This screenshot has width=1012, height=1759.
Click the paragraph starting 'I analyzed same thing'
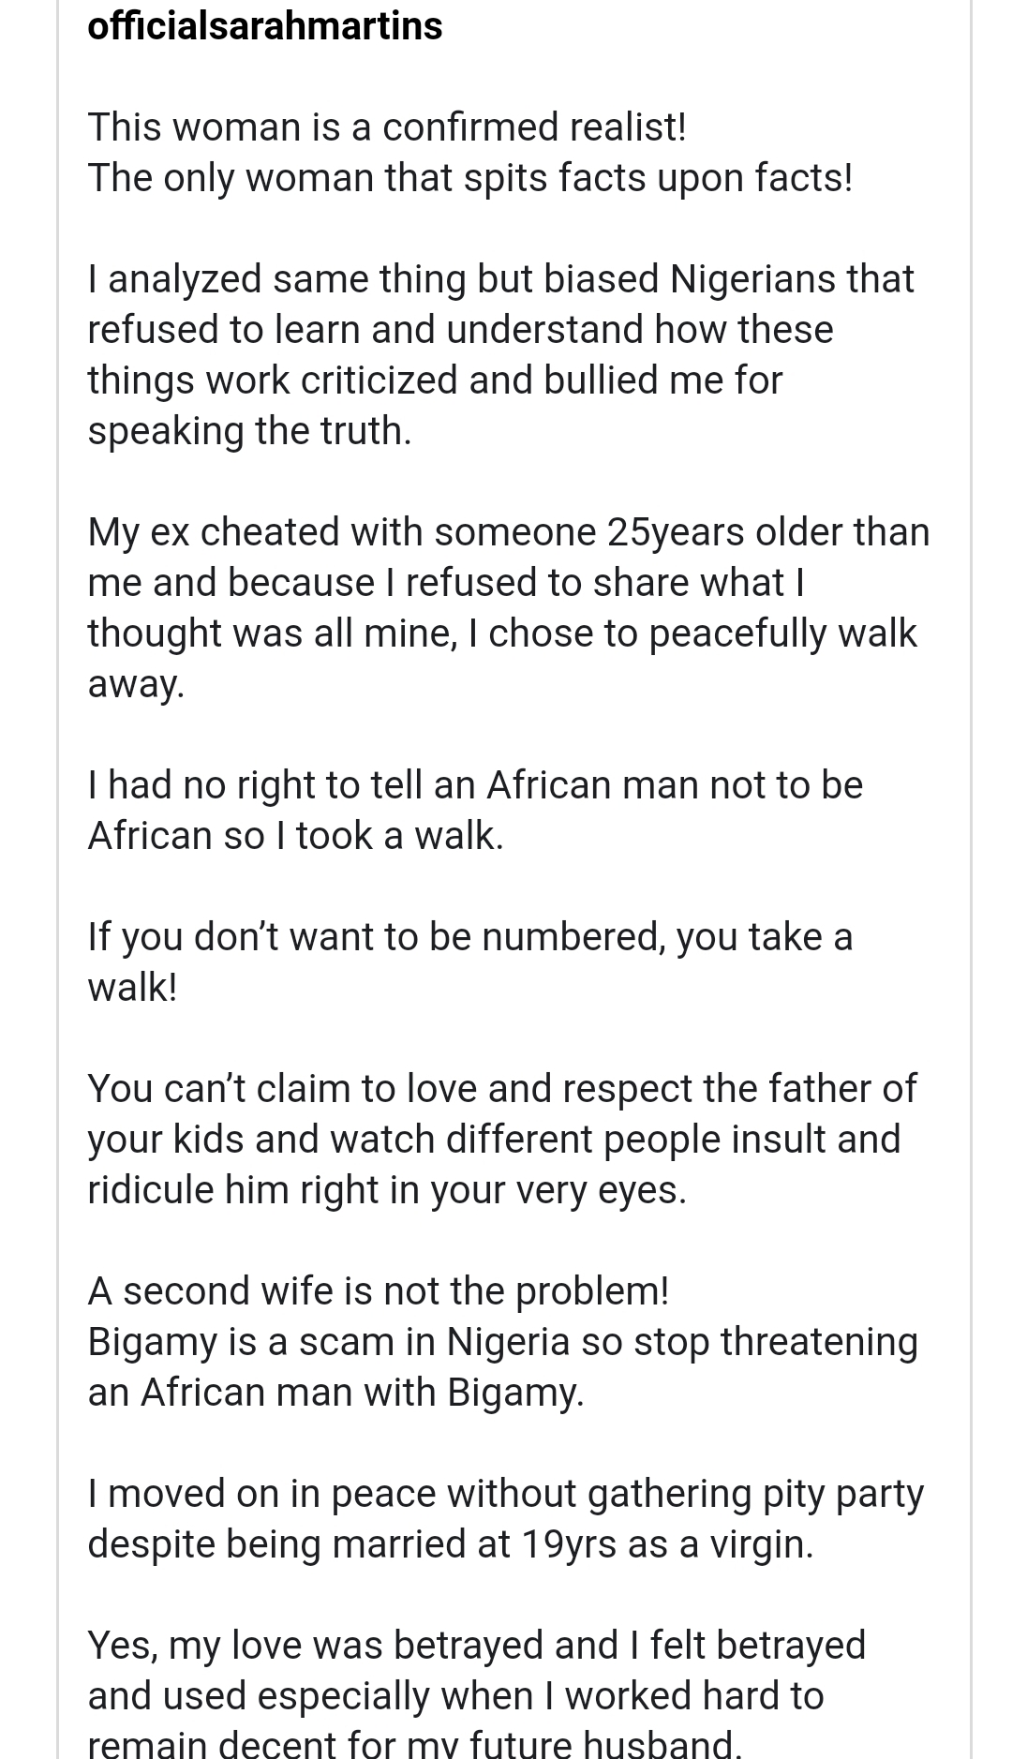(500, 354)
